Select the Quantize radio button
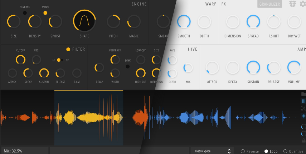This screenshot has height=154, width=306. tap(285, 151)
